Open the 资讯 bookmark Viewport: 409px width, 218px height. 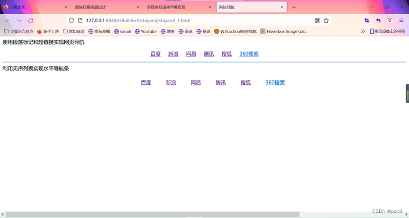tap(185, 31)
